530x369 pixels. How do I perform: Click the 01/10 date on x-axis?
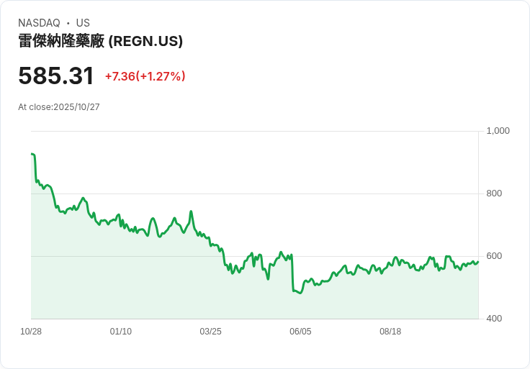[121, 332]
